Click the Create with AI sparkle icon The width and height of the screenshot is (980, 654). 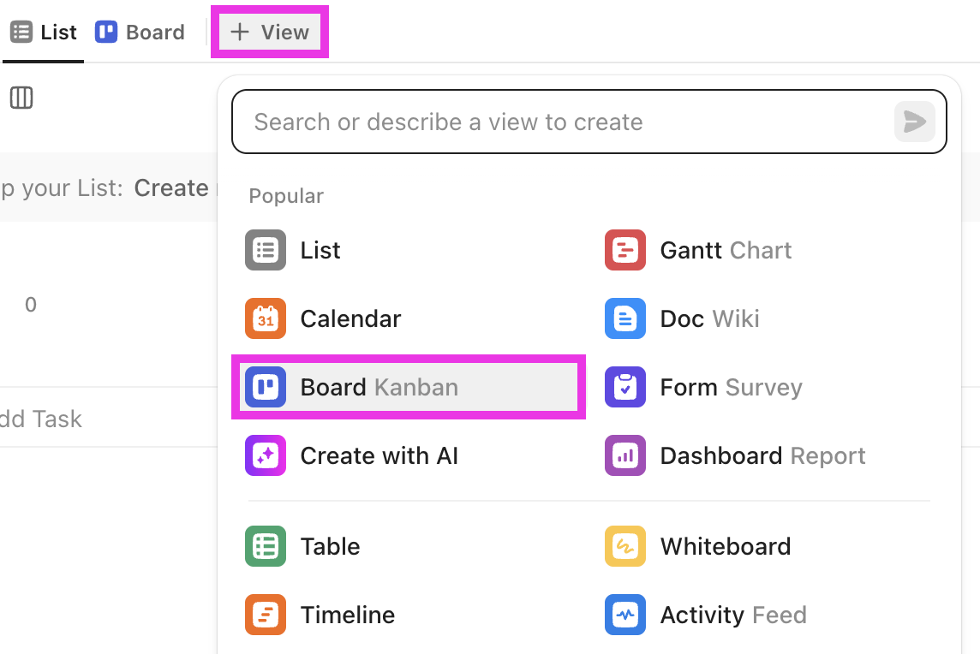(265, 455)
